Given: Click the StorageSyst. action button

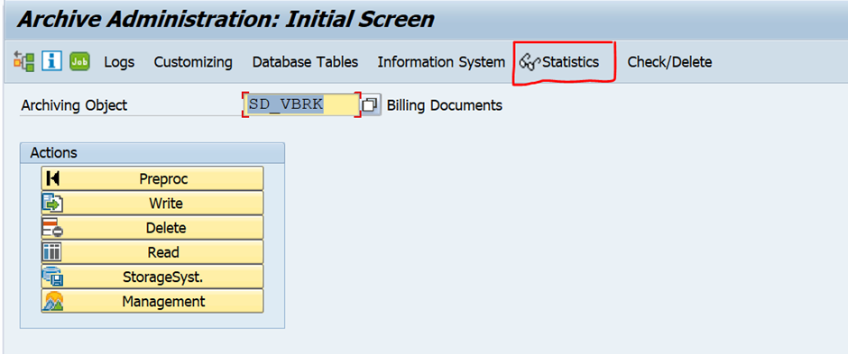Looking at the screenshot, I should 152,277.
